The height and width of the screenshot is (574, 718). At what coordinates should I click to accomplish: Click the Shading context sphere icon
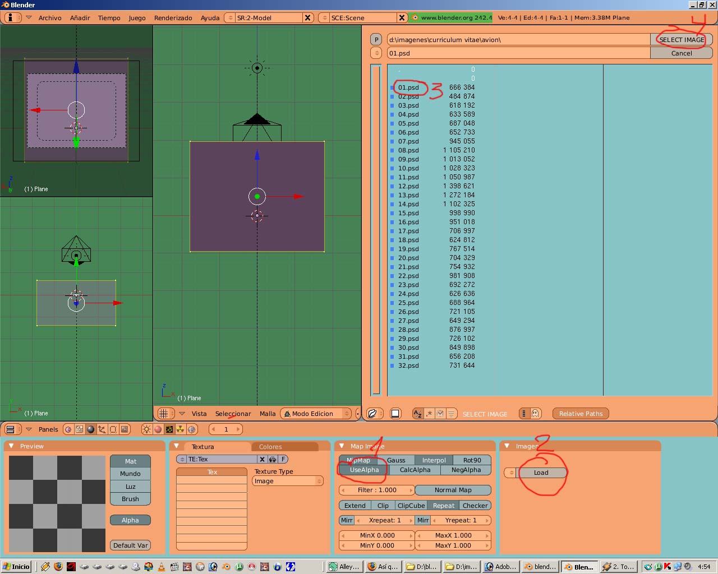[x=91, y=429]
